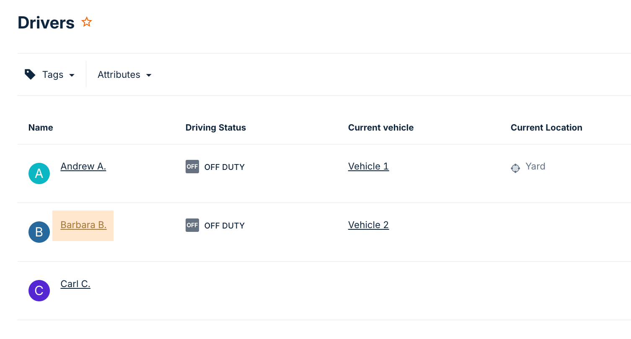The height and width of the screenshot is (339, 631).
Task: Select Andrew's avatar circle
Action: [x=39, y=173]
